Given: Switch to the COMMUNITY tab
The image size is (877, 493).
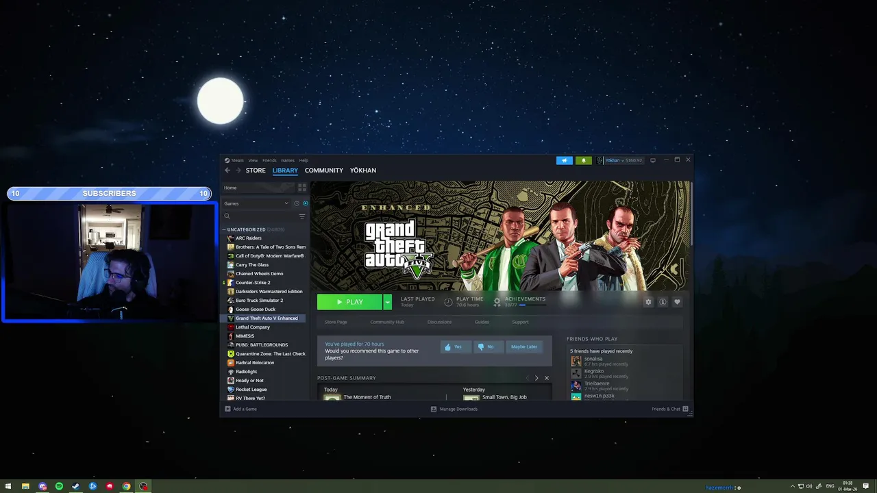Looking at the screenshot, I should 324,170.
